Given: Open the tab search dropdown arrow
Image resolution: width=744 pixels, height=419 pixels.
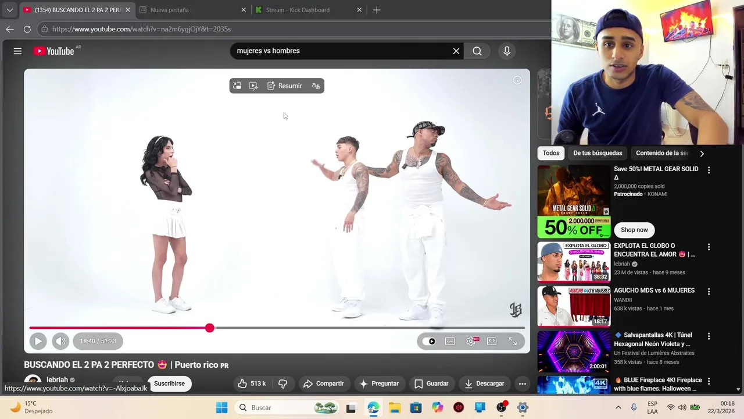Looking at the screenshot, I should pyautogui.click(x=9, y=10).
